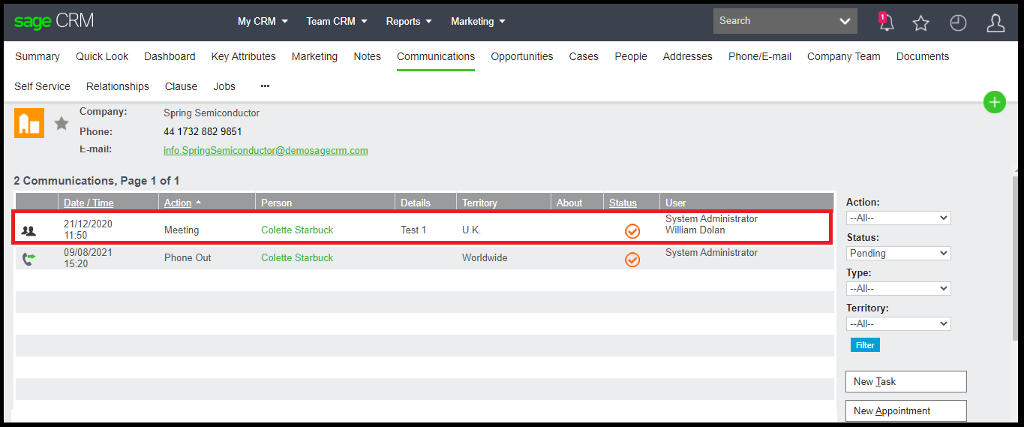The width and height of the screenshot is (1024, 427).
Task: Switch to the Dashboard tab
Action: (170, 56)
